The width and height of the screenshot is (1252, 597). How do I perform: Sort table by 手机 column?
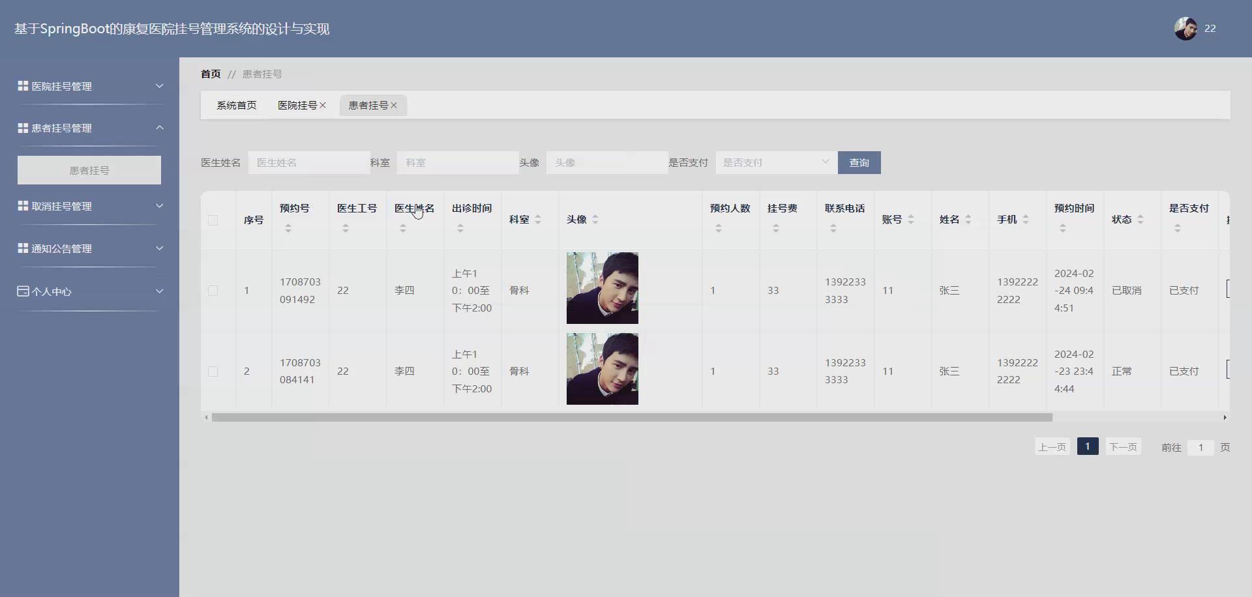click(1026, 220)
